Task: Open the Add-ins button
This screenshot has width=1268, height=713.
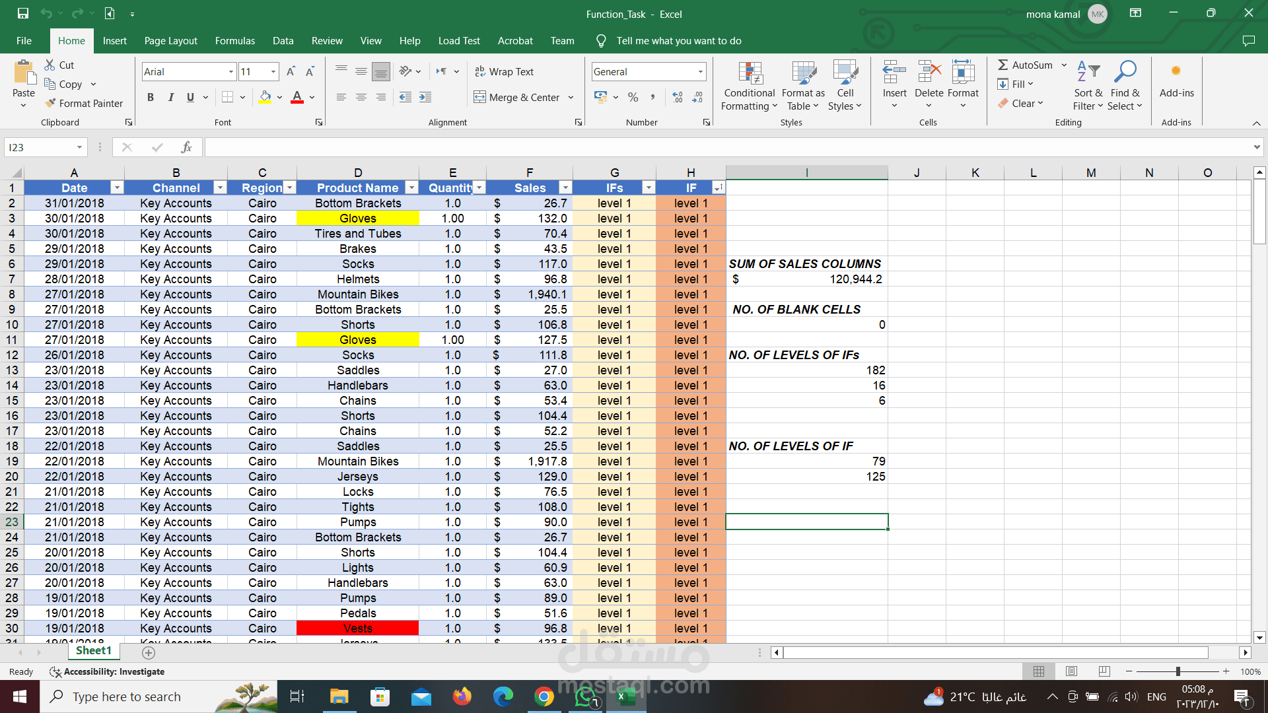Action: coord(1176,79)
